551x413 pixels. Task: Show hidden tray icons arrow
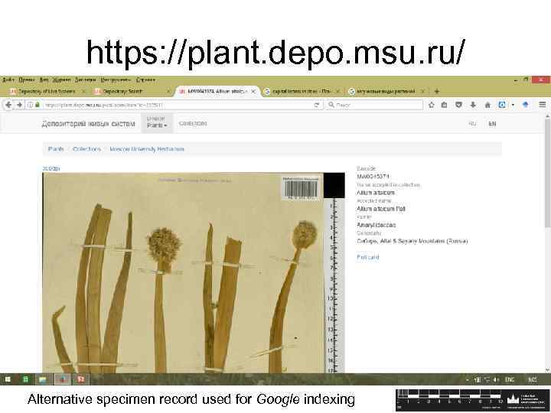(x=468, y=379)
